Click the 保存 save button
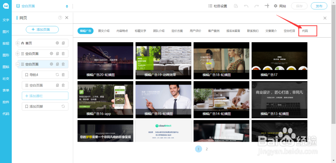This screenshot has height=163, width=336. [299, 6]
